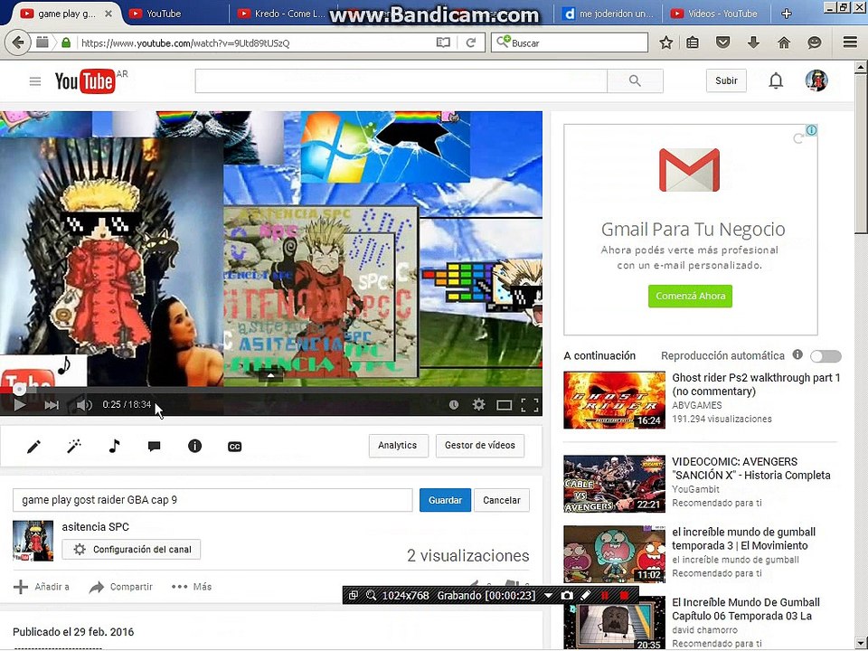
Task: Open El Increíble Mundo De Gumball Capítulo 06
Action: (x=746, y=609)
